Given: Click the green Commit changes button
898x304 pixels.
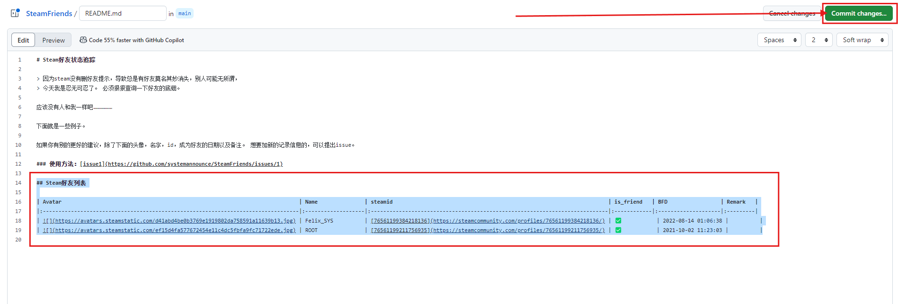Looking at the screenshot, I should [859, 13].
